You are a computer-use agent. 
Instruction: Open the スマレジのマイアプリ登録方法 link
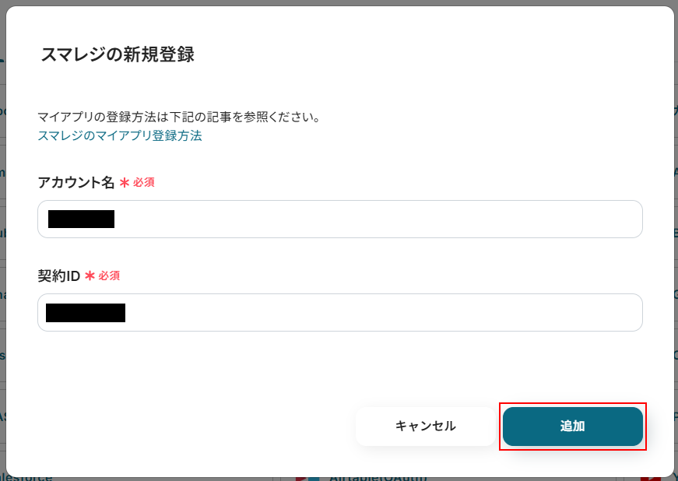click(x=120, y=135)
